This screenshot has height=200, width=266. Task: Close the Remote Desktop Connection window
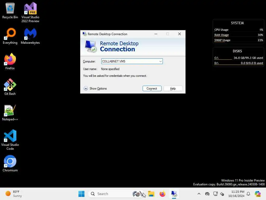tap(179, 34)
